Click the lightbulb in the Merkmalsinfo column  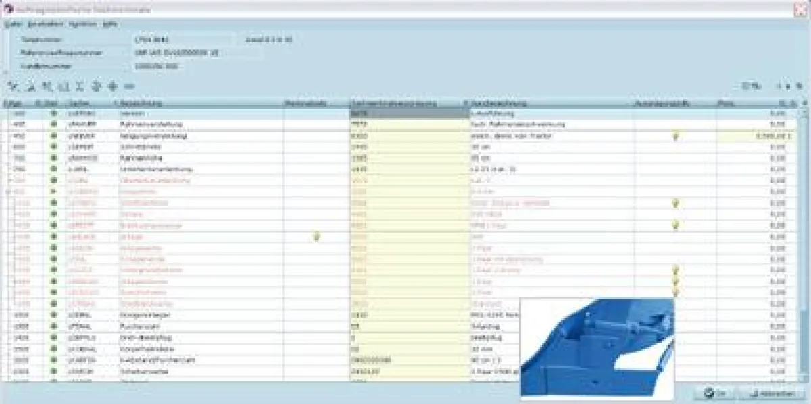point(316,237)
